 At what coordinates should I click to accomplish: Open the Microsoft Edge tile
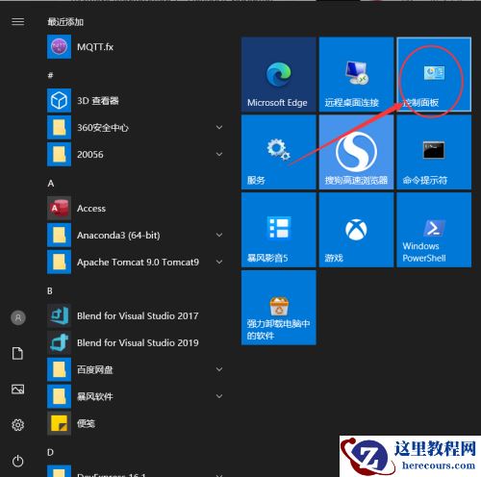click(x=279, y=74)
